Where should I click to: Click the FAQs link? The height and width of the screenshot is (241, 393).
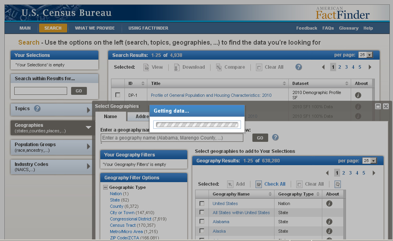point(328,28)
